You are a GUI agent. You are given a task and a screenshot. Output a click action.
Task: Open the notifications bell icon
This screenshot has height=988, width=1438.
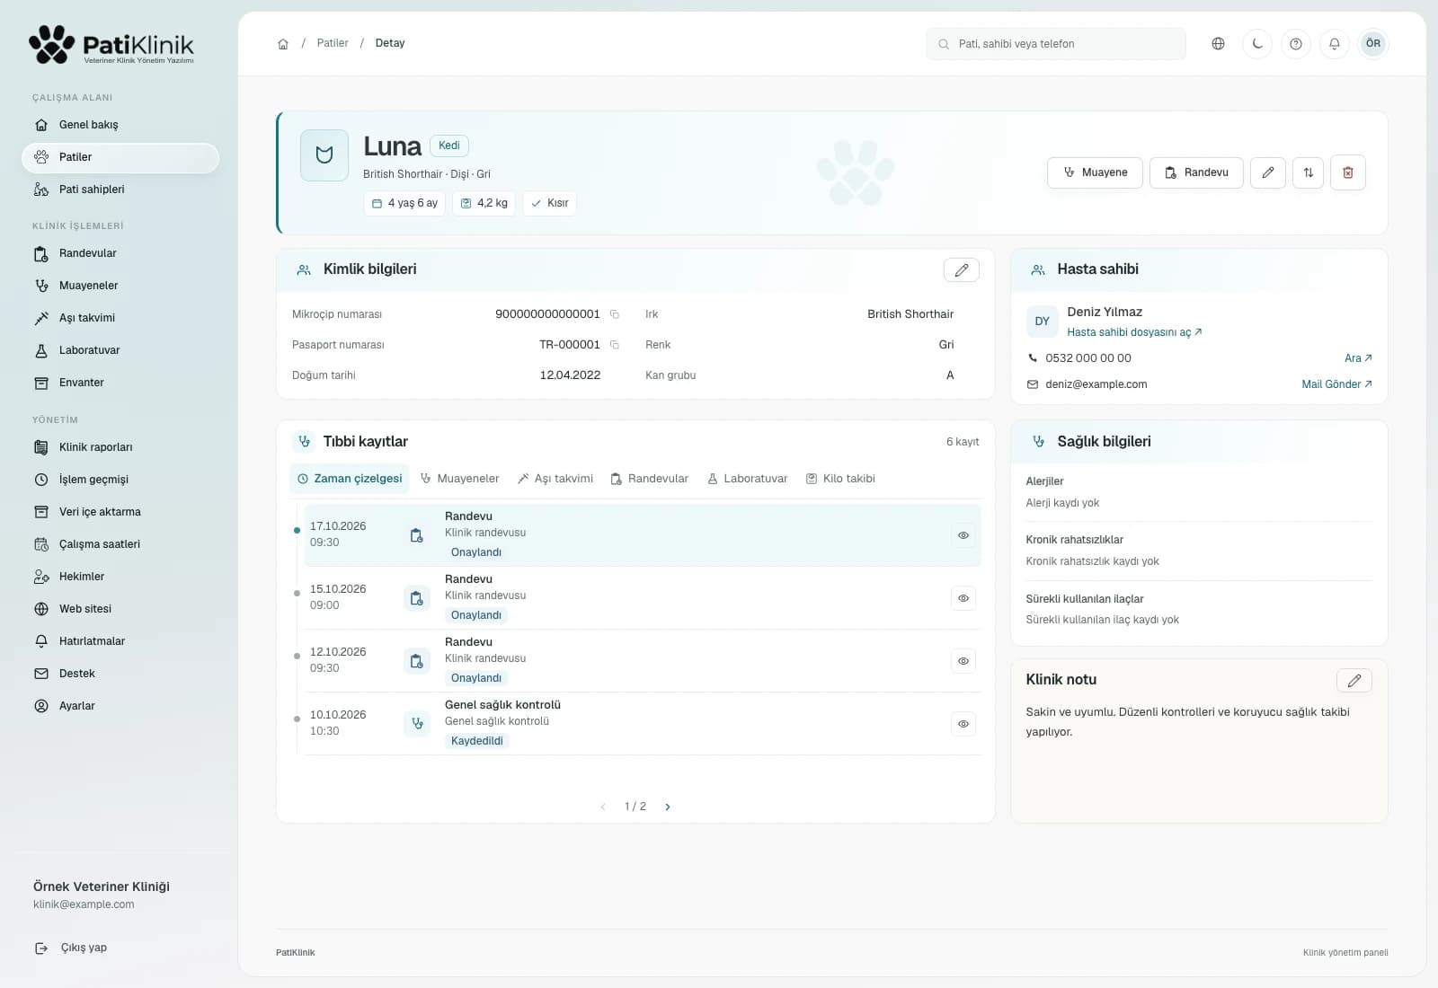(1335, 43)
